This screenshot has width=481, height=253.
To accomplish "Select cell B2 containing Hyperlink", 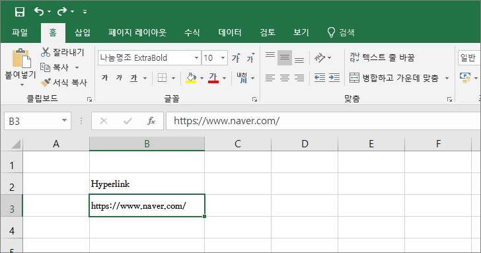I will 147,184.
